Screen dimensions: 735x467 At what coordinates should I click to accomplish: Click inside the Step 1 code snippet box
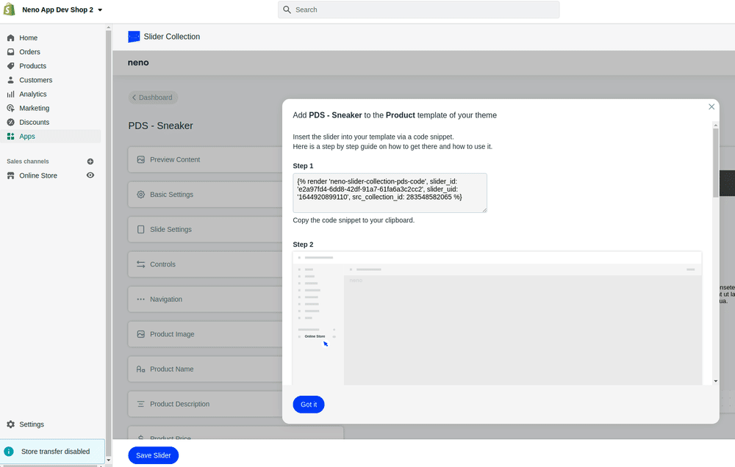click(x=390, y=193)
